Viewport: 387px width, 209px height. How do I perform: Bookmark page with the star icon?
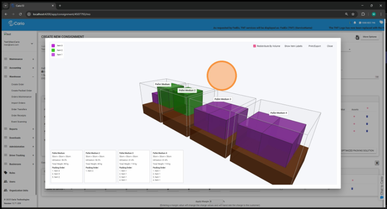coord(353,14)
